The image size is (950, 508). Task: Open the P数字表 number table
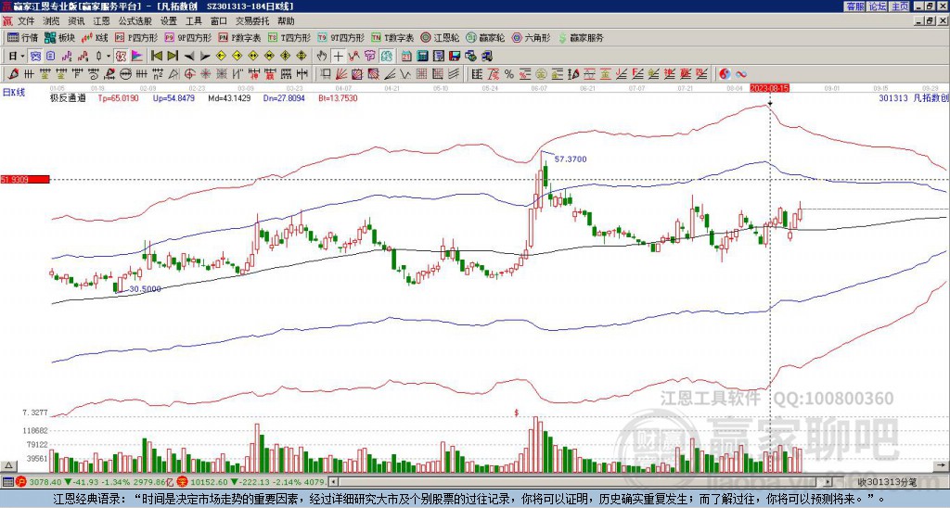point(239,37)
